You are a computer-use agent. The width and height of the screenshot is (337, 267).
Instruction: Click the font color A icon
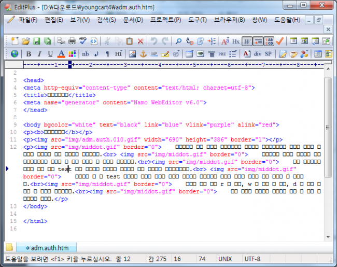tap(61, 54)
